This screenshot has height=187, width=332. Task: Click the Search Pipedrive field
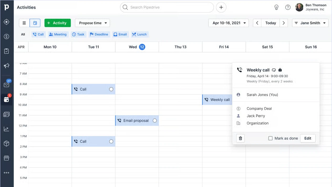pos(167,7)
